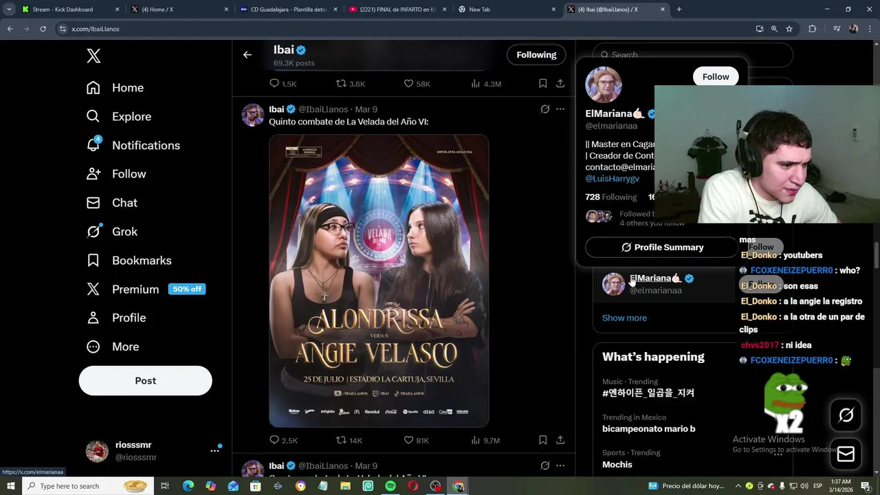Click the browser back arrow
Screen dimensions: 880x495
(x=10, y=29)
